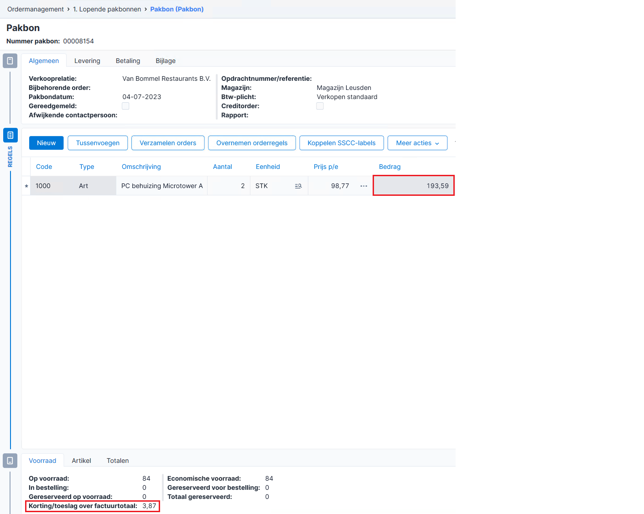Switch to the Betaling tab
The height and width of the screenshot is (514, 644).
(128, 61)
